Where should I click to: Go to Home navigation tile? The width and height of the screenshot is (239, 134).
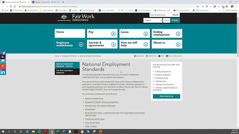click(70, 33)
